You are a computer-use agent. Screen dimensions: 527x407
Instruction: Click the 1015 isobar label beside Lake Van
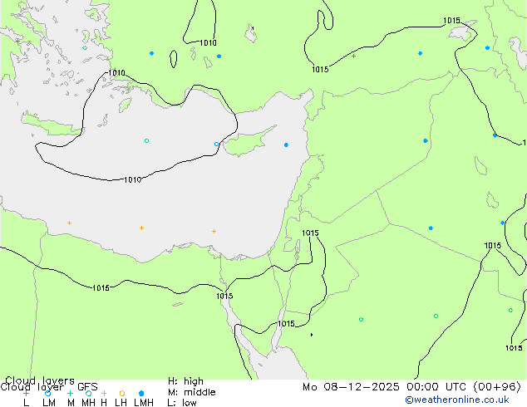click(x=451, y=21)
